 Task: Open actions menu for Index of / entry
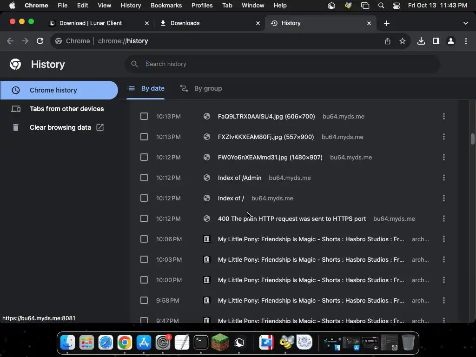point(444,198)
